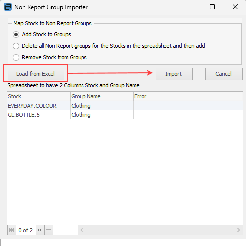The height and width of the screenshot is (246, 246).
Task: Click the delete record minus icon
Action: pyautogui.click(x=49, y=230)
